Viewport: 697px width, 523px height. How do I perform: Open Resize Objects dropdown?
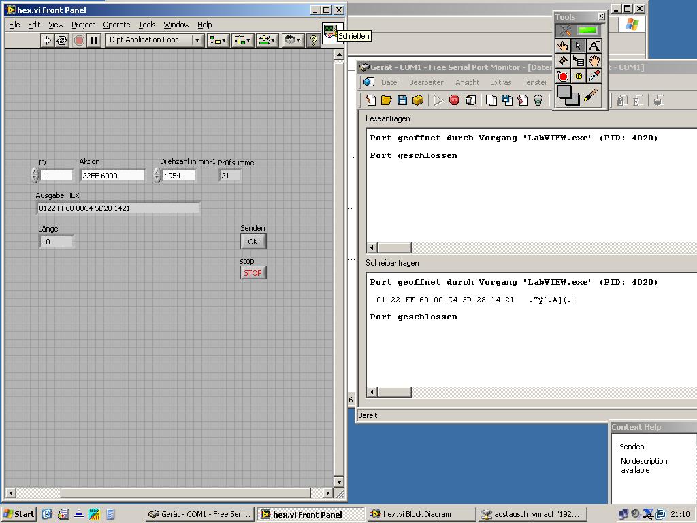267,40
